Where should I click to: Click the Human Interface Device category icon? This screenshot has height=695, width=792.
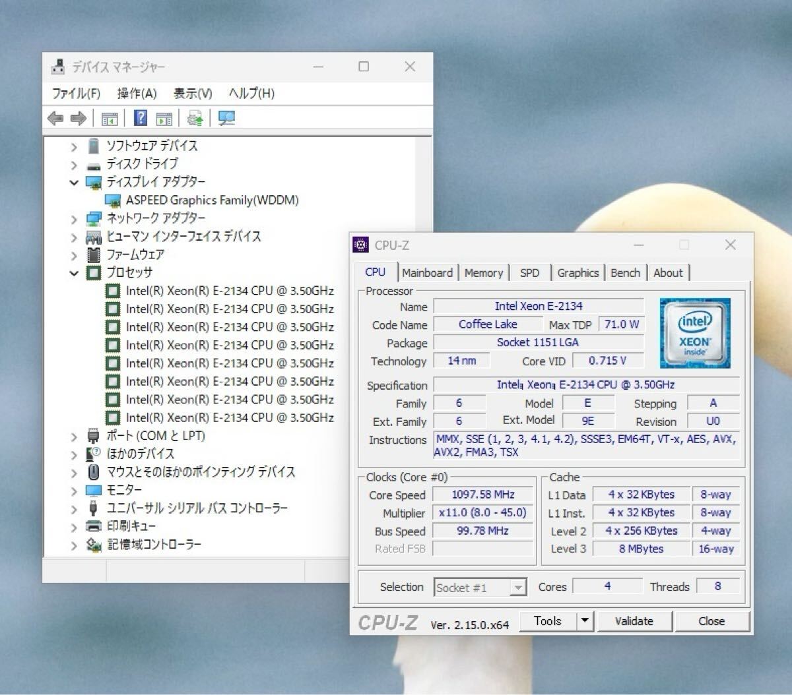click(x=94, y=237)
